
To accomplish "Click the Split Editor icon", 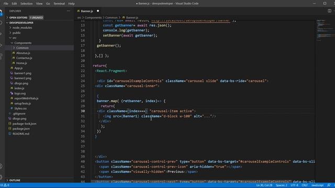I will (329, 10).
